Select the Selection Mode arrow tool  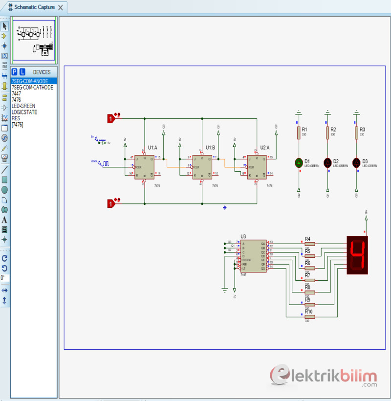pyautogui.click(x=5, y=26)
